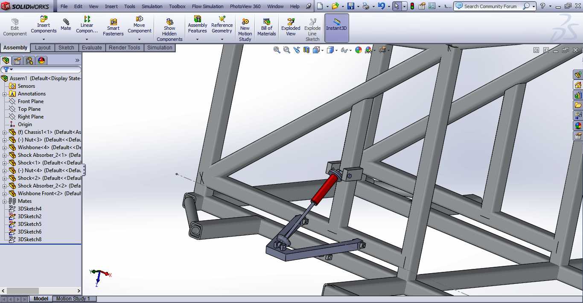Viewport: 583px width, 303px height.
Task: Open the Design Library task pane icon
Action: point(578,95)
